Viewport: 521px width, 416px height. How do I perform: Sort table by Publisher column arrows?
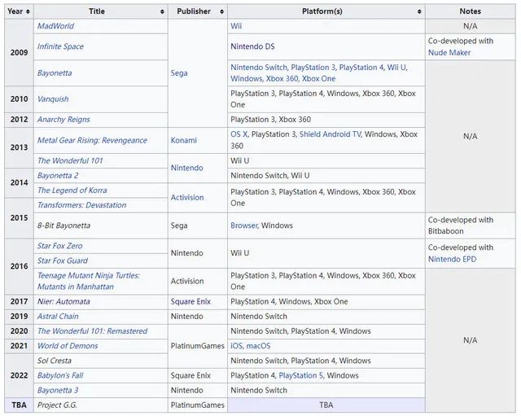[x=218, y=11]
